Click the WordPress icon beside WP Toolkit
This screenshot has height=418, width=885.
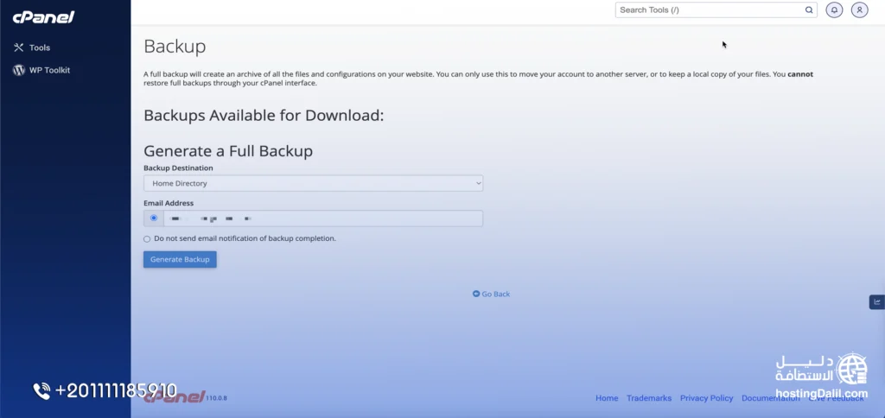[19, 71]
